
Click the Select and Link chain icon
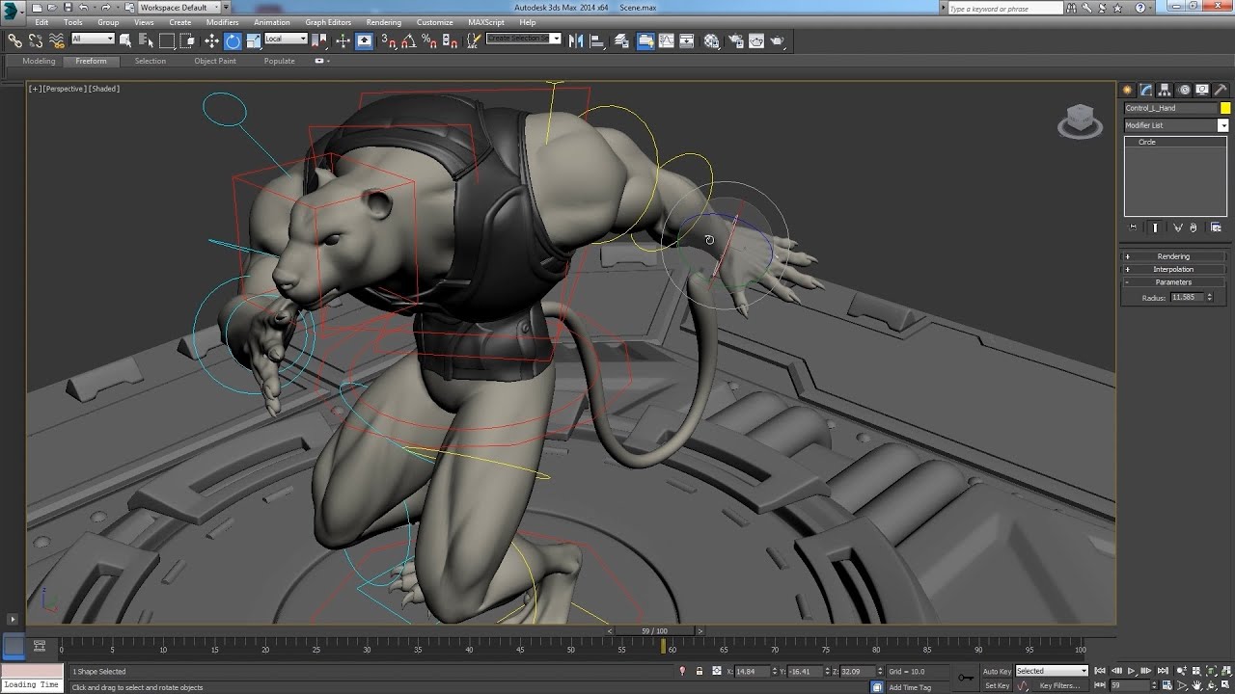tap(14, 40)
